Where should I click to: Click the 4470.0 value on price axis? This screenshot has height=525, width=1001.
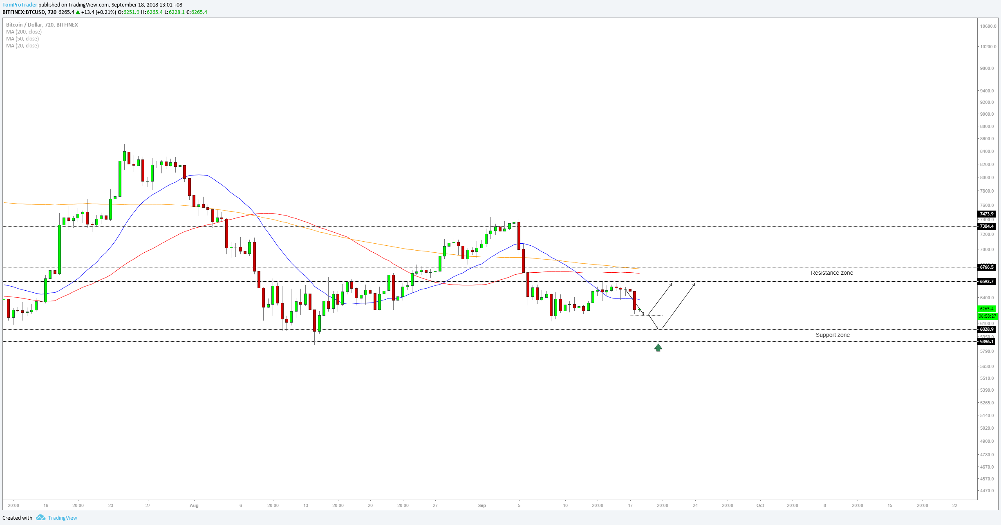coord(987,491)
